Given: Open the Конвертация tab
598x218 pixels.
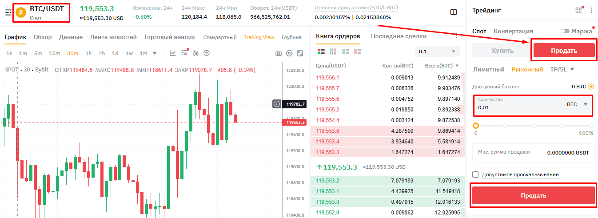Looking at the screenshot, I should 513,31.
